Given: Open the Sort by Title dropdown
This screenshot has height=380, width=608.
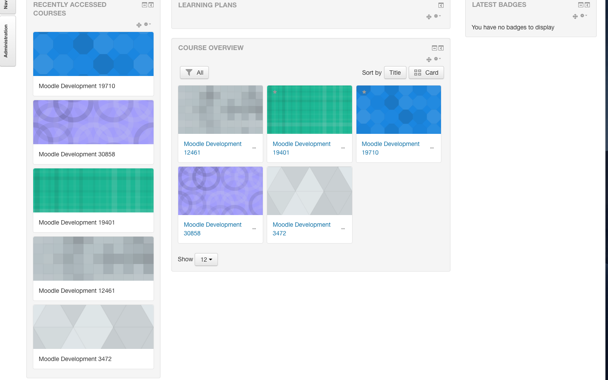Looking at the screenshot, I should [x=395, y=73].
